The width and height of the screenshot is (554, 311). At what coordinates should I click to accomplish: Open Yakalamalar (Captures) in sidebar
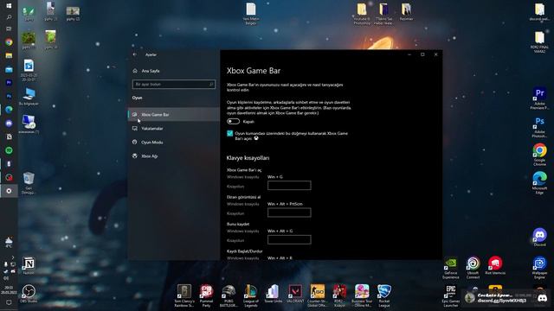(173, 129)
